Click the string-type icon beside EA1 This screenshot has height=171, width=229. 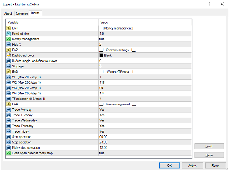tap(8, 28)
